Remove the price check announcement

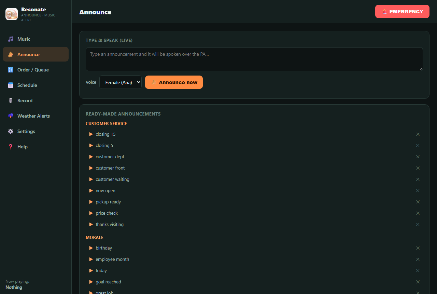coord(418,213)
